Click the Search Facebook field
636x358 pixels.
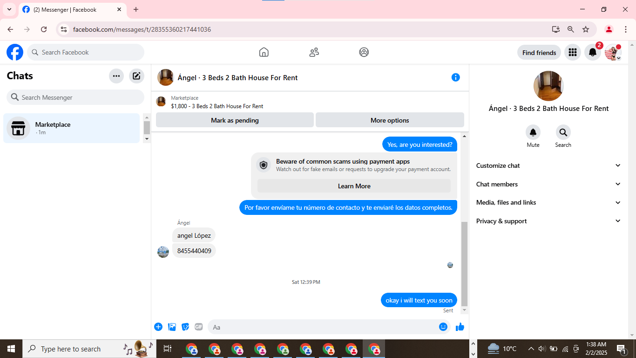coord(86,52)
